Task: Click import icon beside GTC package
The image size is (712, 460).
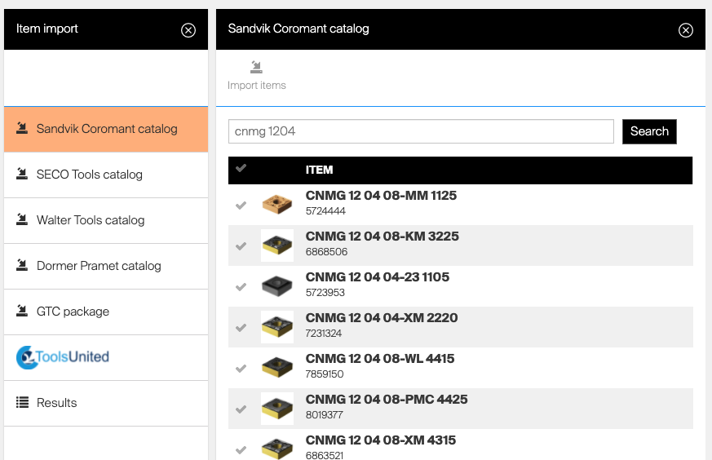Action: coord(22,311)
